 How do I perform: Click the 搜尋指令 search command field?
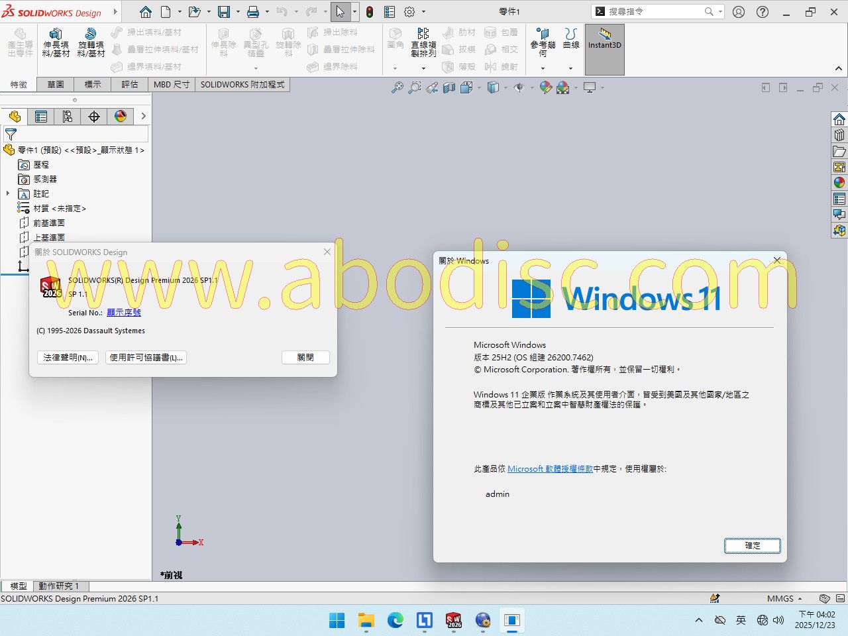tap(653, 11)
